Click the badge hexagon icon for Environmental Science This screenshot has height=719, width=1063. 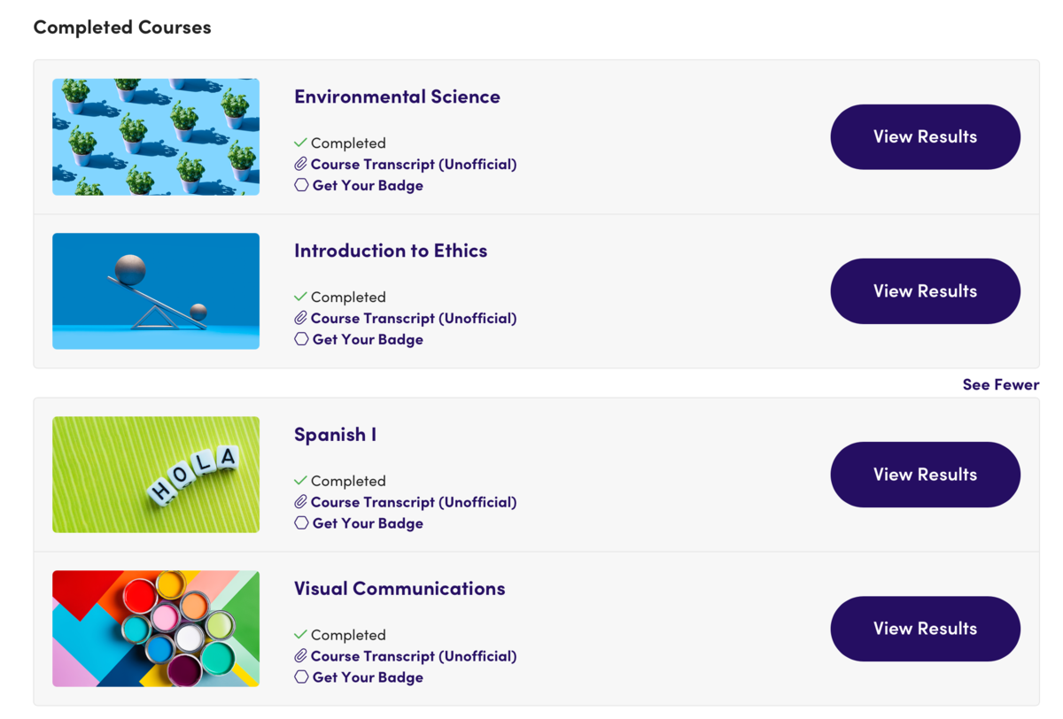tap(301, 185)
